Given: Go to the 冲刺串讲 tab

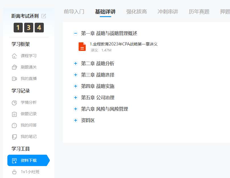Looking at the screenshot, I should pyautogui.click(x=168, y=12).
